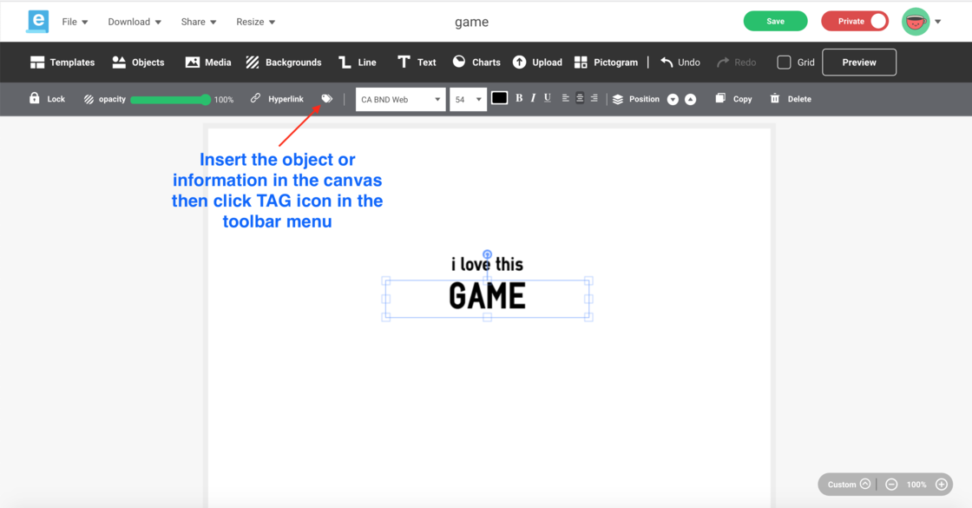The height and width of the screenshot is (508, 972).
Task: Toggle bold formatting
Action: point(519,98)
